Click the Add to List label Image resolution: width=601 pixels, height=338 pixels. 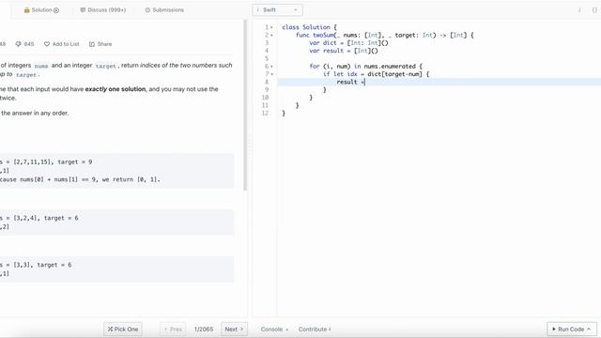[66, 44]
